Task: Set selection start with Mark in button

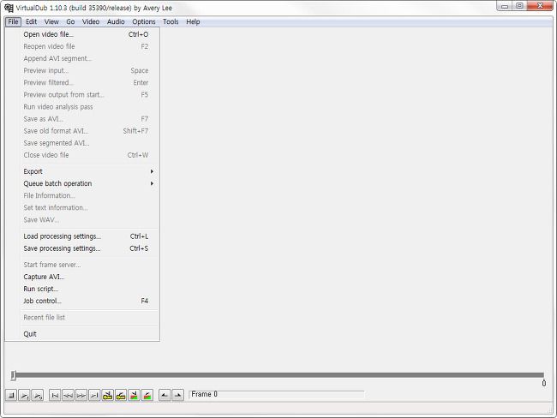Action: click(x=165, y=395)
